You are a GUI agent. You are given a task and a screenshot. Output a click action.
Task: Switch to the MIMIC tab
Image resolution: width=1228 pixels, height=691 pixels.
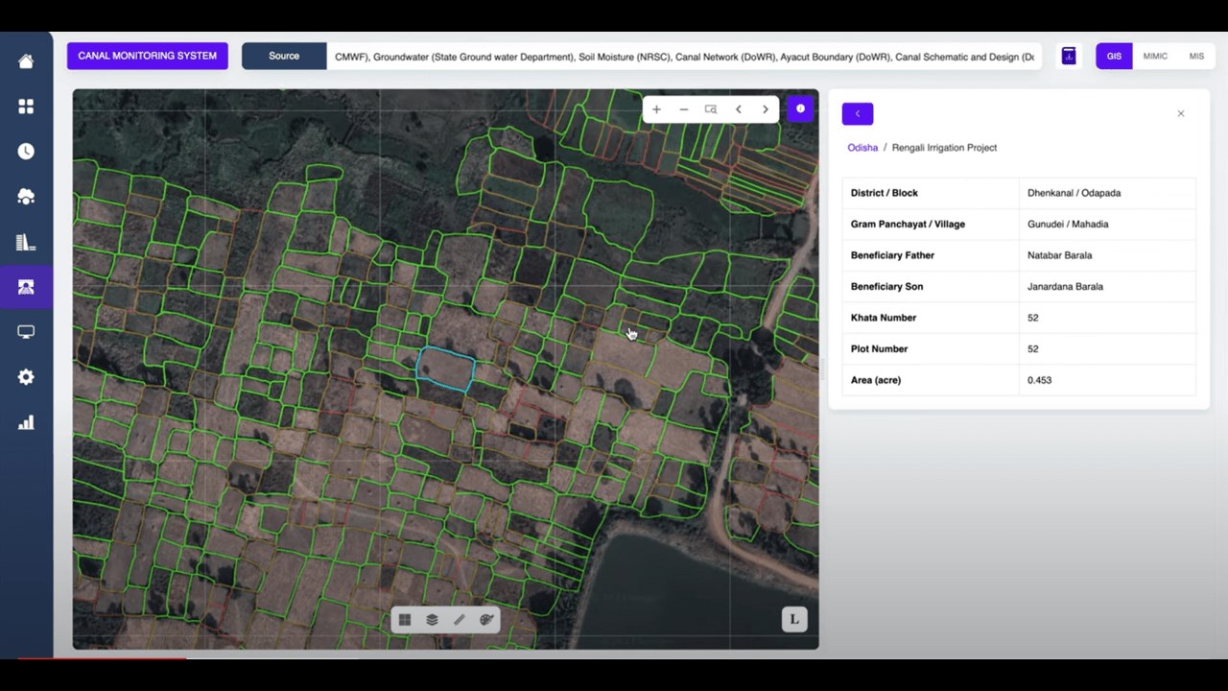tap(1155, 57)
